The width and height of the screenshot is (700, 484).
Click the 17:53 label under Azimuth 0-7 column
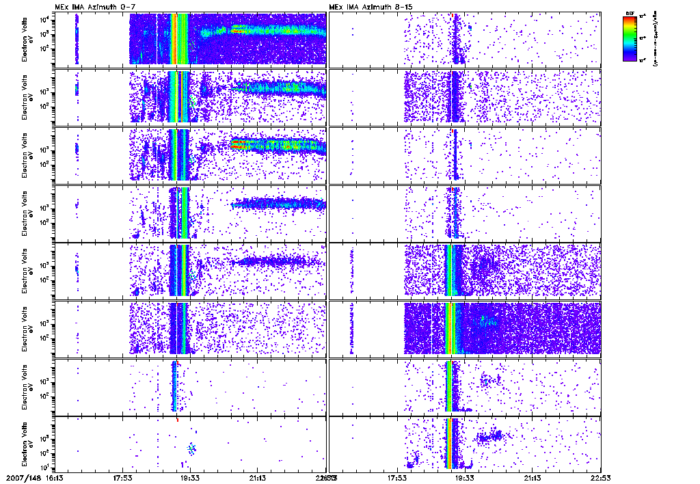coord(122,478)
